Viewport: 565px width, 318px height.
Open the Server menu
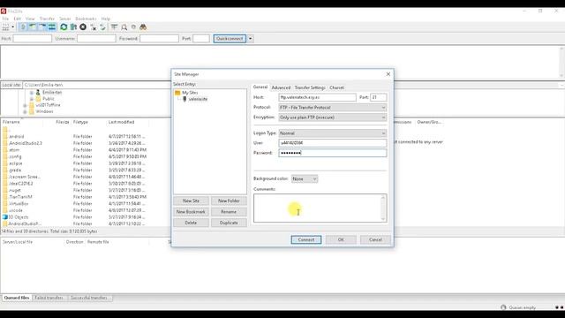(x=64, y=19)
